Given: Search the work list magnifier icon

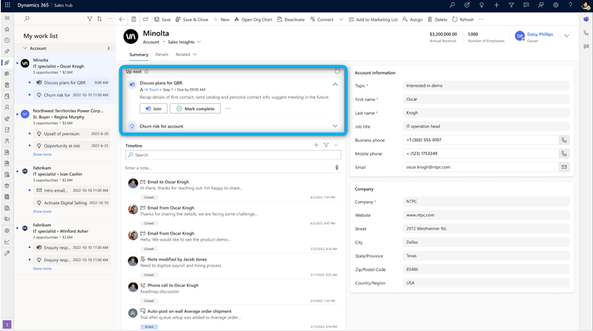Looking at the screenshot, I should point(27,18).
